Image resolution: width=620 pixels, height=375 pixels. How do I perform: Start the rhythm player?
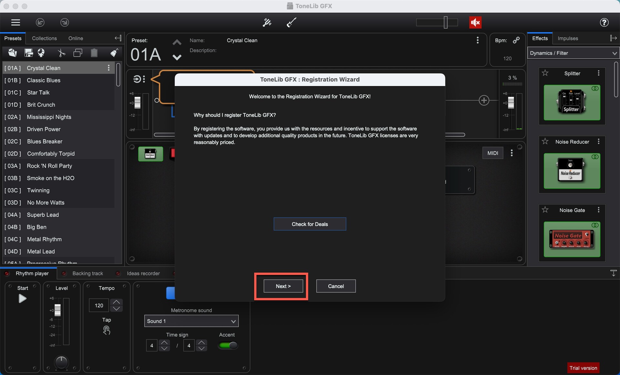coord(22,299)
